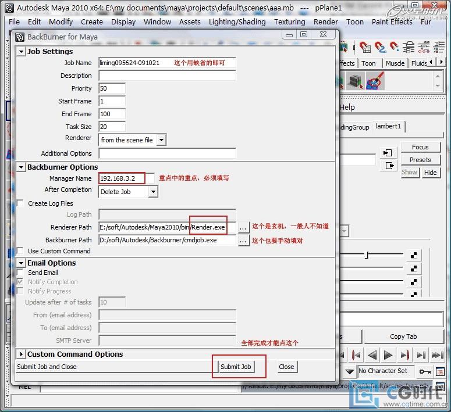
Task: Toggle the Notify Progress checkbox
Action: click(20, 291)
